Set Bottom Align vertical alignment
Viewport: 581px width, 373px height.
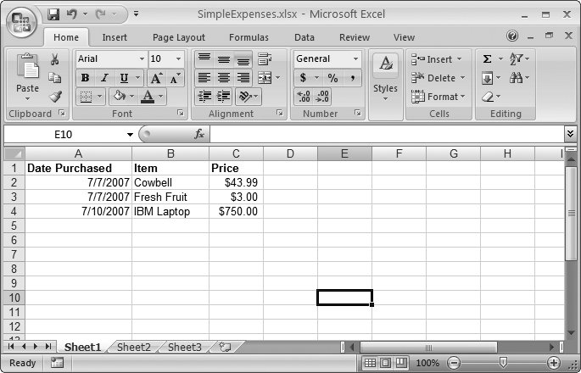(x=243, y=58)
